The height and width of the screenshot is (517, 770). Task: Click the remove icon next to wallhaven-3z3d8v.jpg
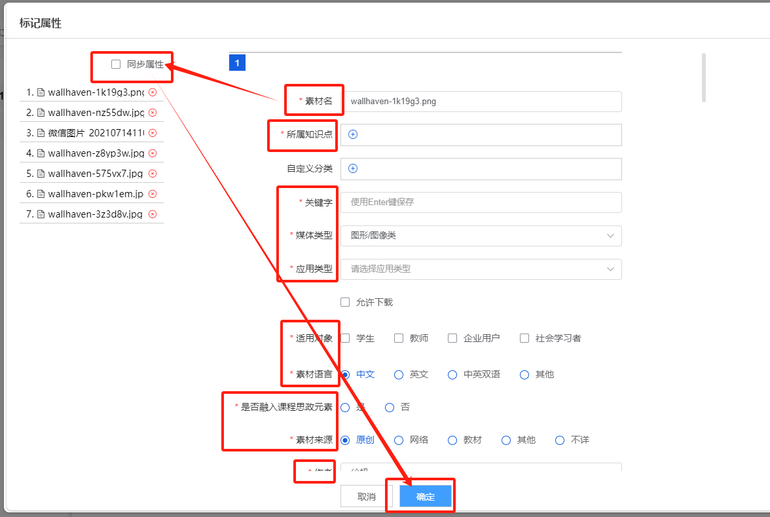(x=153, y=214)
